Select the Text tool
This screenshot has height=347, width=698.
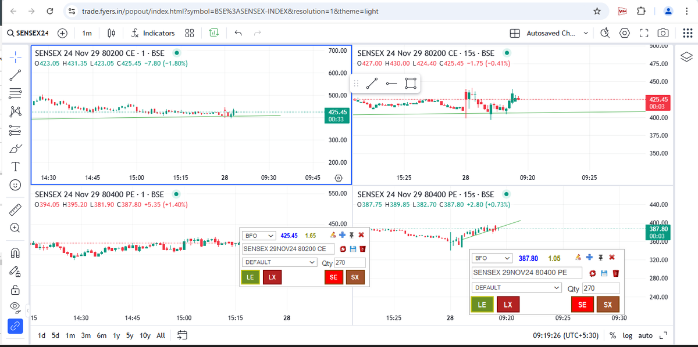(x=16, y=167)
